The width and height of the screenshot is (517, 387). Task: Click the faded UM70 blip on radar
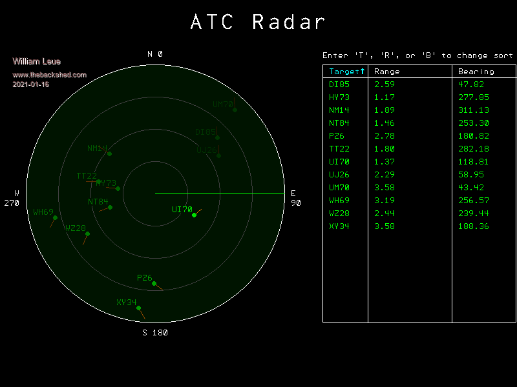tap(235, 110)
